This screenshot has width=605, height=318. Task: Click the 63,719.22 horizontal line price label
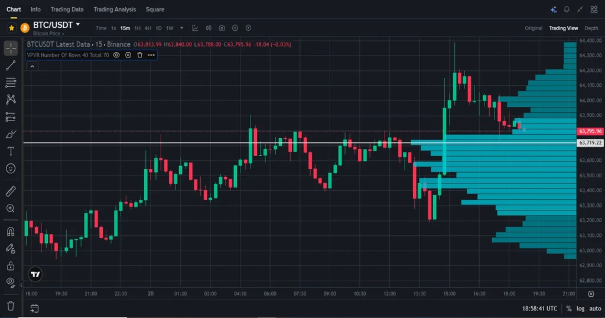point(590,143)
